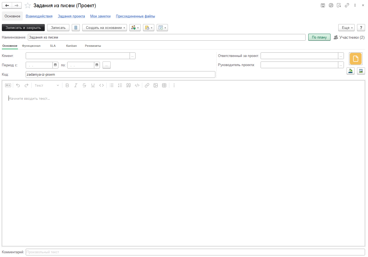Open the period selection ellipsis button
This screenshot has height=257, width=368.
point(107,65)
